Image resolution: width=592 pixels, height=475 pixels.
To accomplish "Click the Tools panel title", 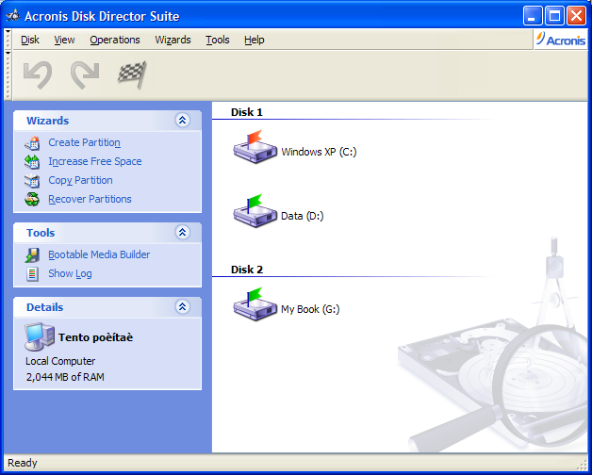I will click(41, 233).
